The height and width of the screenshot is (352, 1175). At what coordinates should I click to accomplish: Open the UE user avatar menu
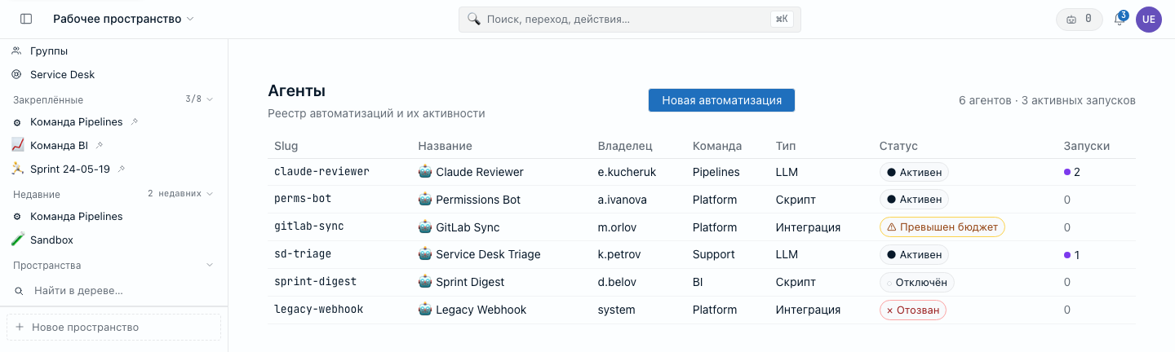click(x=1149, y=19)
